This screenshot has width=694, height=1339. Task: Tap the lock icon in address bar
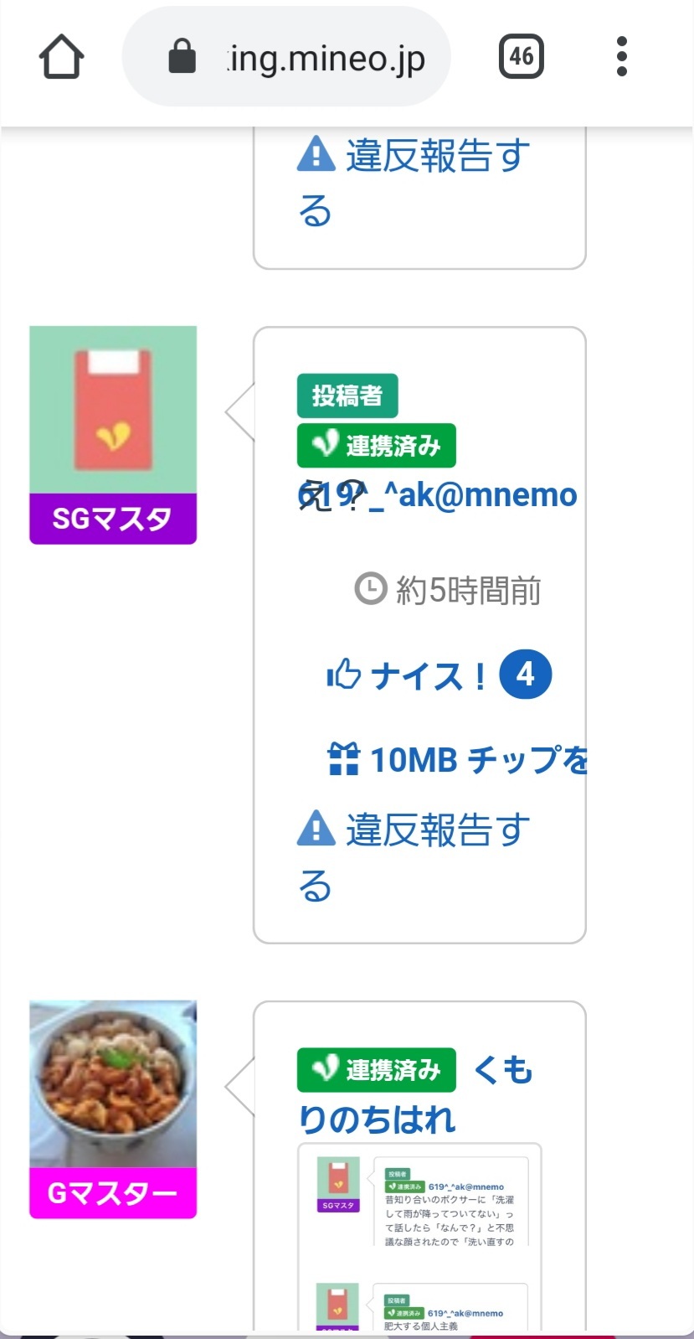[182, 58]
